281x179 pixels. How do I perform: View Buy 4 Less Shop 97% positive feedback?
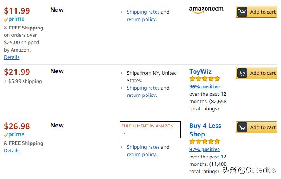(204, 150)
